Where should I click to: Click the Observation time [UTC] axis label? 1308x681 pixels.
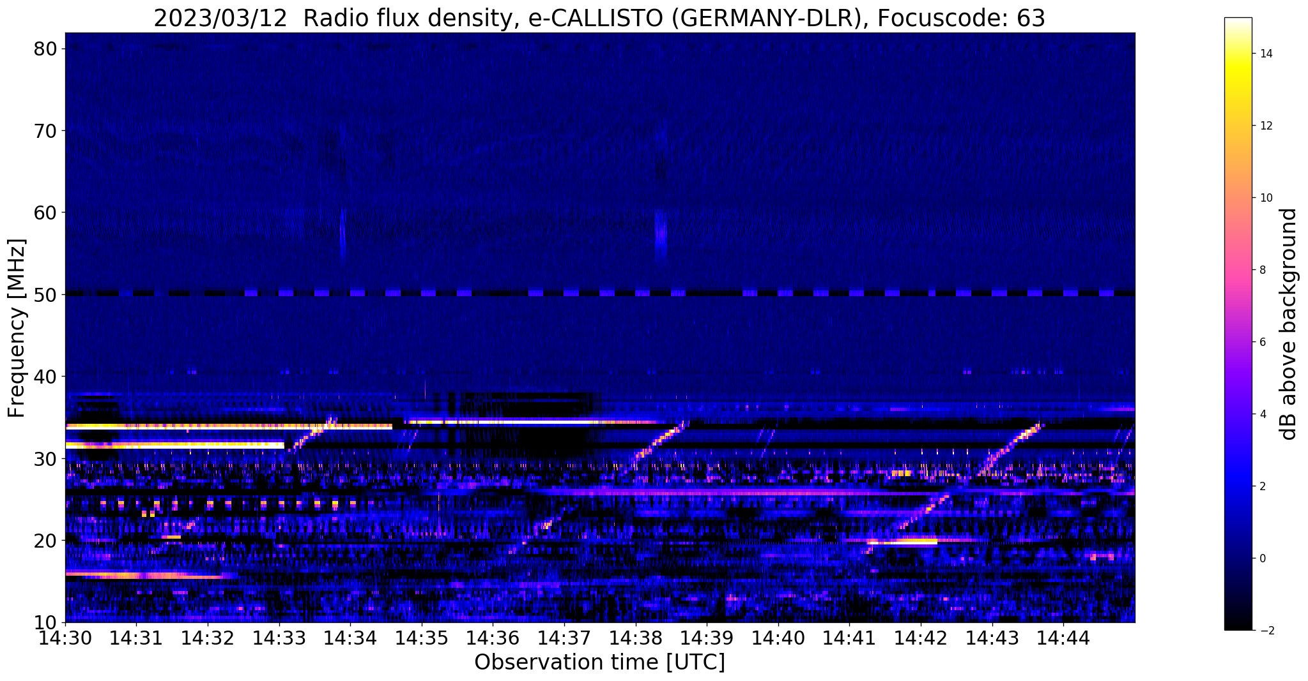pyautogui.click(x=599, y=662)
